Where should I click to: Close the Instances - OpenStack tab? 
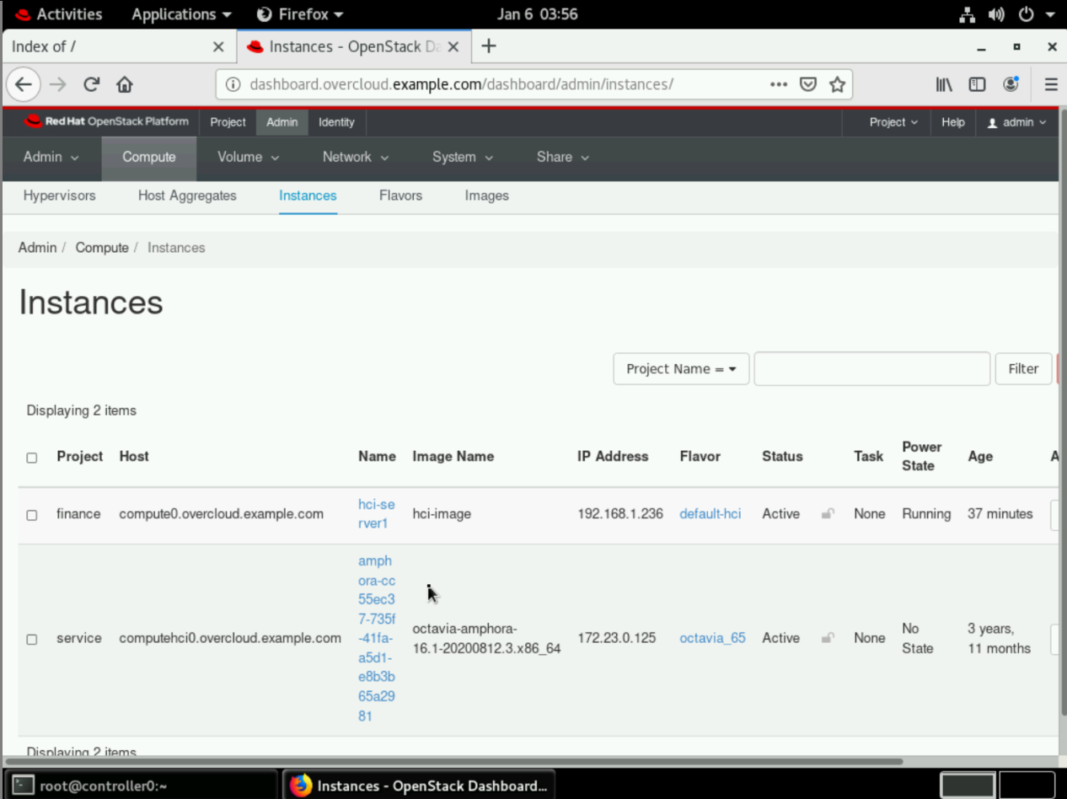[x=453, y=47]
